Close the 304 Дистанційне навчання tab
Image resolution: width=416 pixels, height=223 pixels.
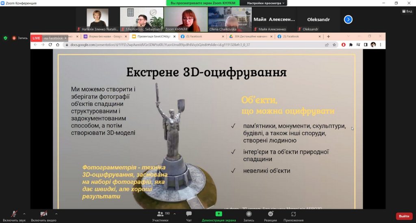point(271,37)
